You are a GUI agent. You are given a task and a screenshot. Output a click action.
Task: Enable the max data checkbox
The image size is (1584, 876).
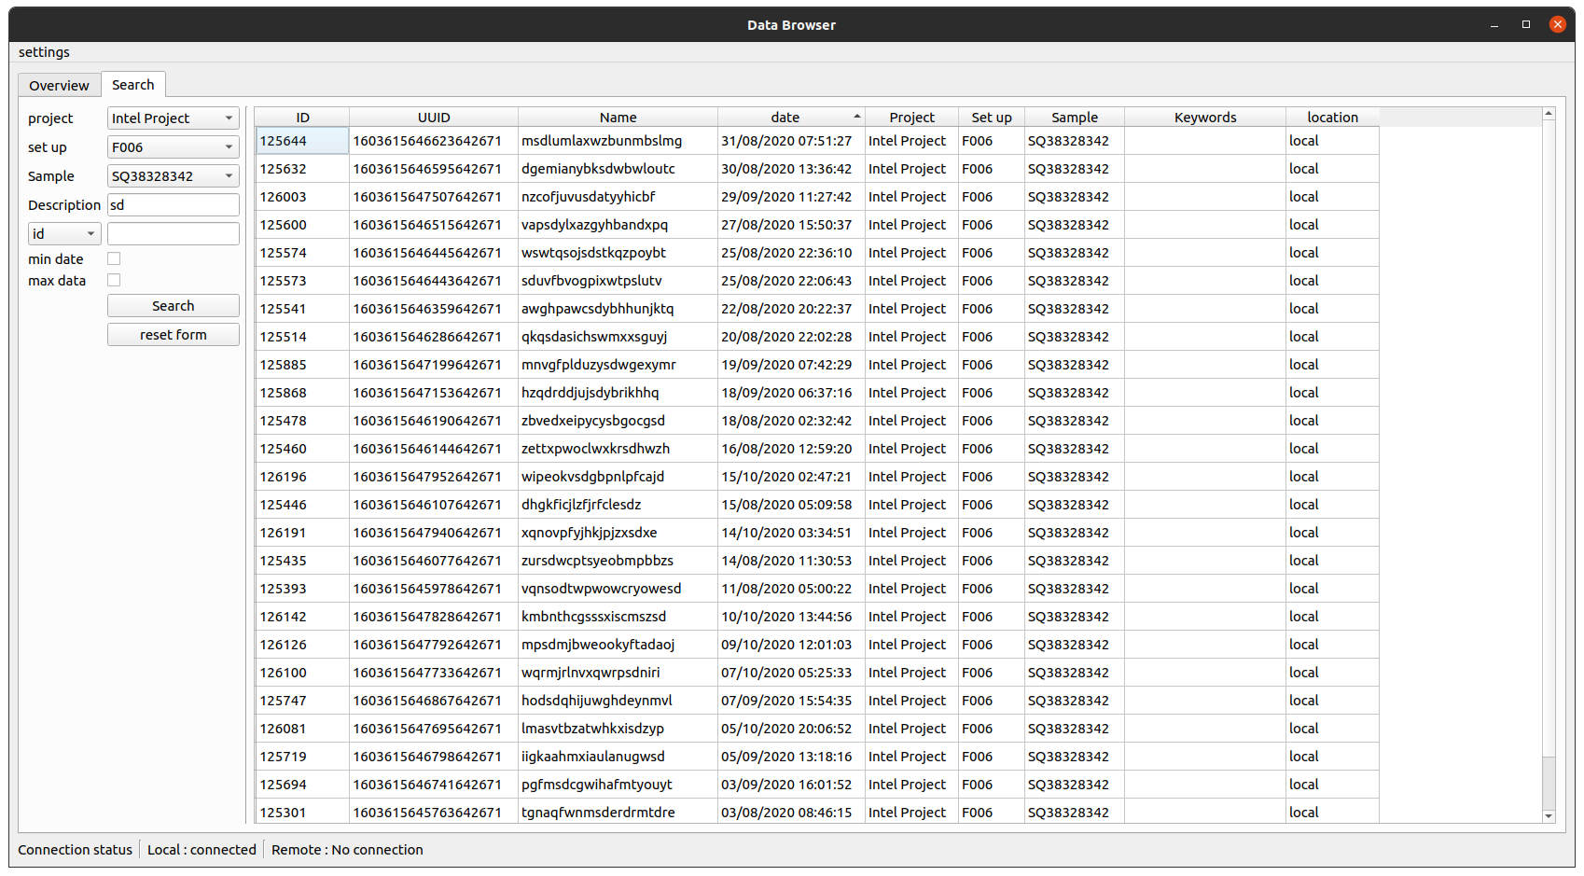point(114,280)
